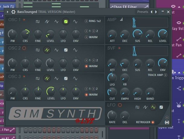Click OSC 1 CRS knob
The image size is (184, 139).
(x=25, y=34)
